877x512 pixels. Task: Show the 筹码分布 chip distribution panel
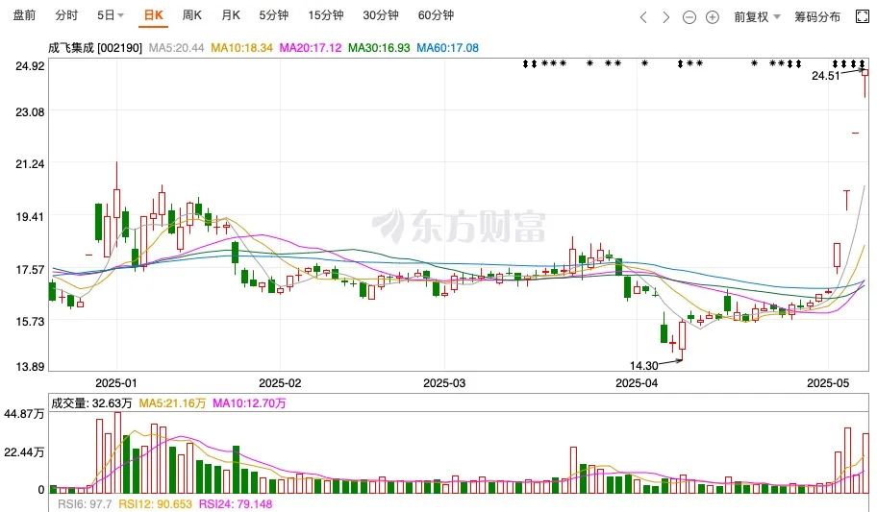pyautogui.click(x=817, y=16)
